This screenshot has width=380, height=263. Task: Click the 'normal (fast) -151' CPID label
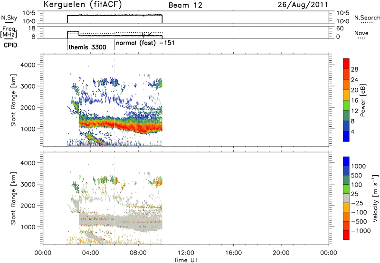pyautogui.click(x=145, y=43)
